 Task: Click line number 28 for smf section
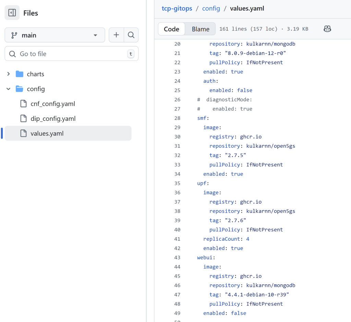pos(177,118)
